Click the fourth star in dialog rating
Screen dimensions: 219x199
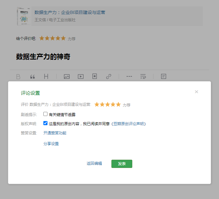pos(113,105)
